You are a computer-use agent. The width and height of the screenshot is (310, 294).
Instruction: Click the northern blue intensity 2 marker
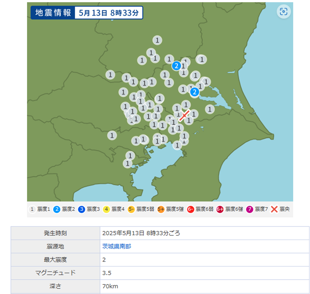coord(177,66)
